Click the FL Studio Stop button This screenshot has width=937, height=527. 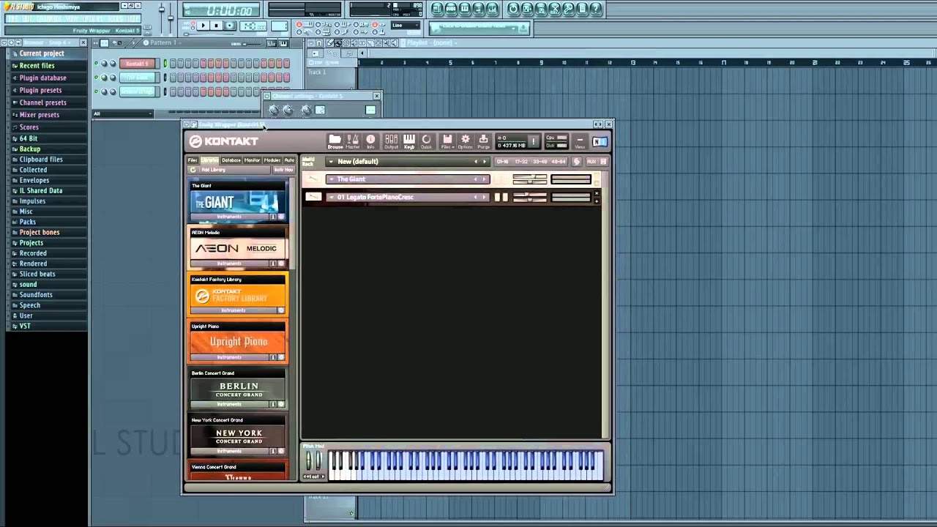point(216,26)
